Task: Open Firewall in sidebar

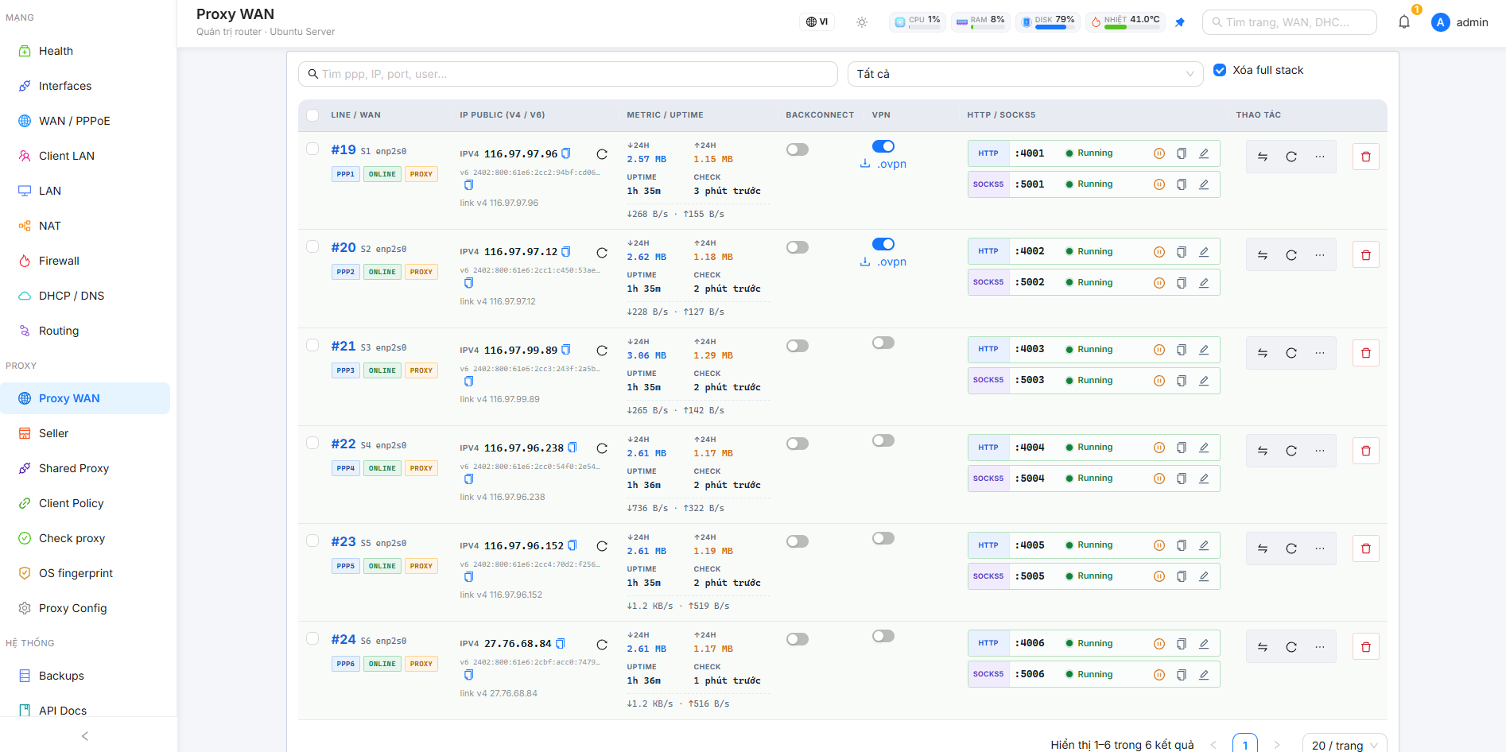Action: pos(86,261)
